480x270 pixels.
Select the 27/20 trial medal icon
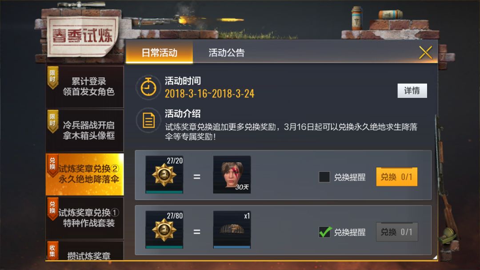(164, 175)
